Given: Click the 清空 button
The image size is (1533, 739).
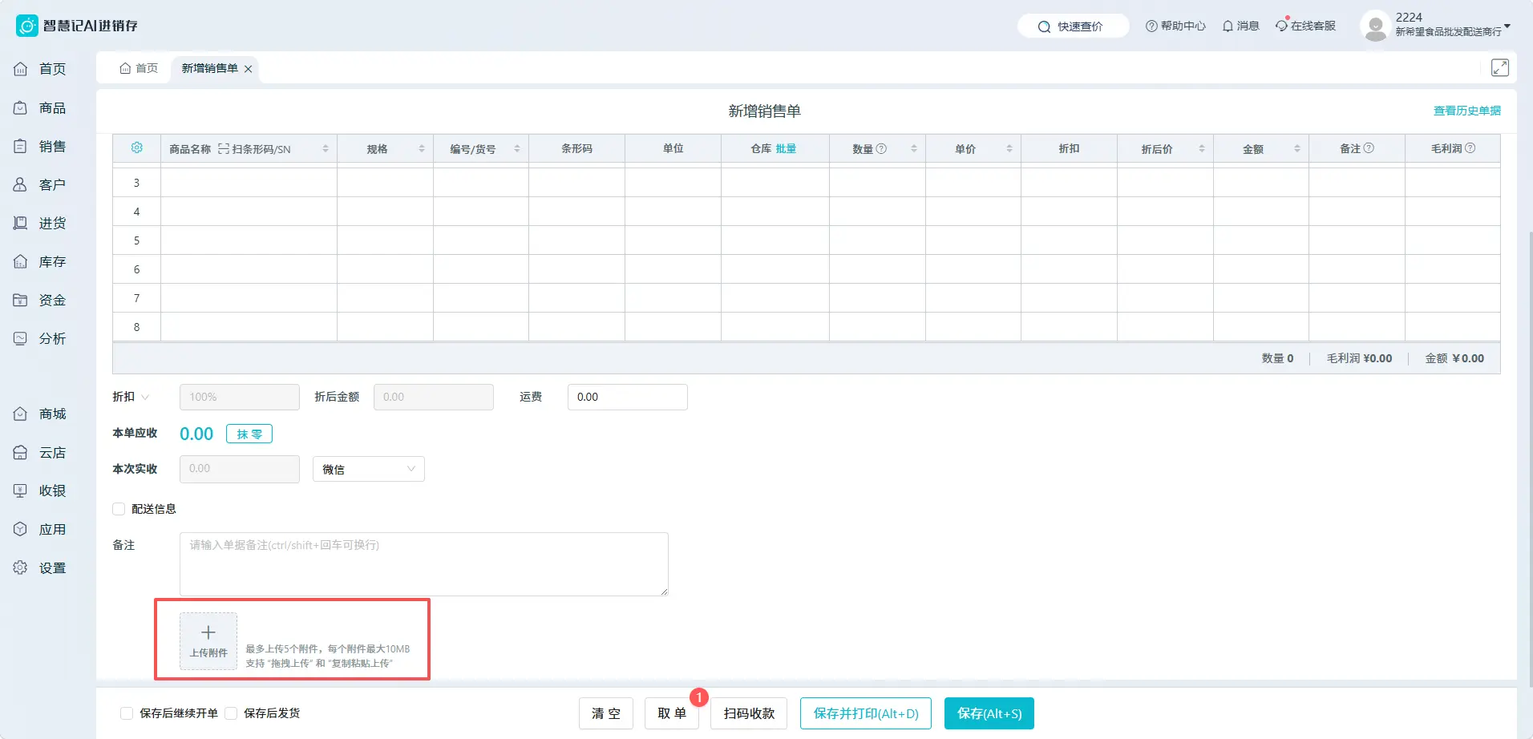Looking at the screenshot, I should (606, 713).
